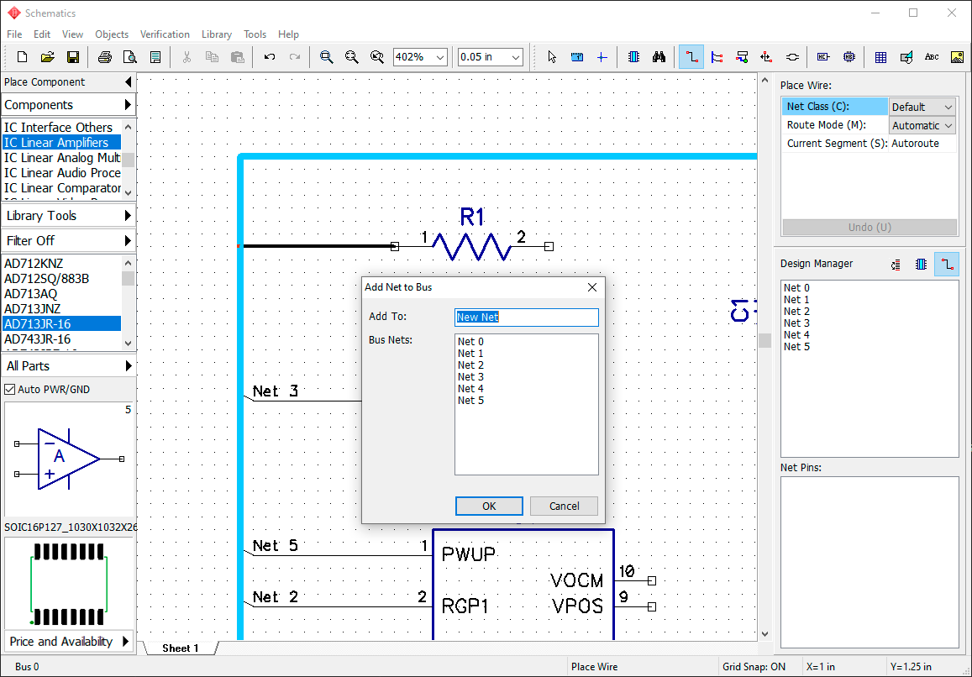
Task: Close the Add Net to Bus dialog
Action: (x=592, y=287)
